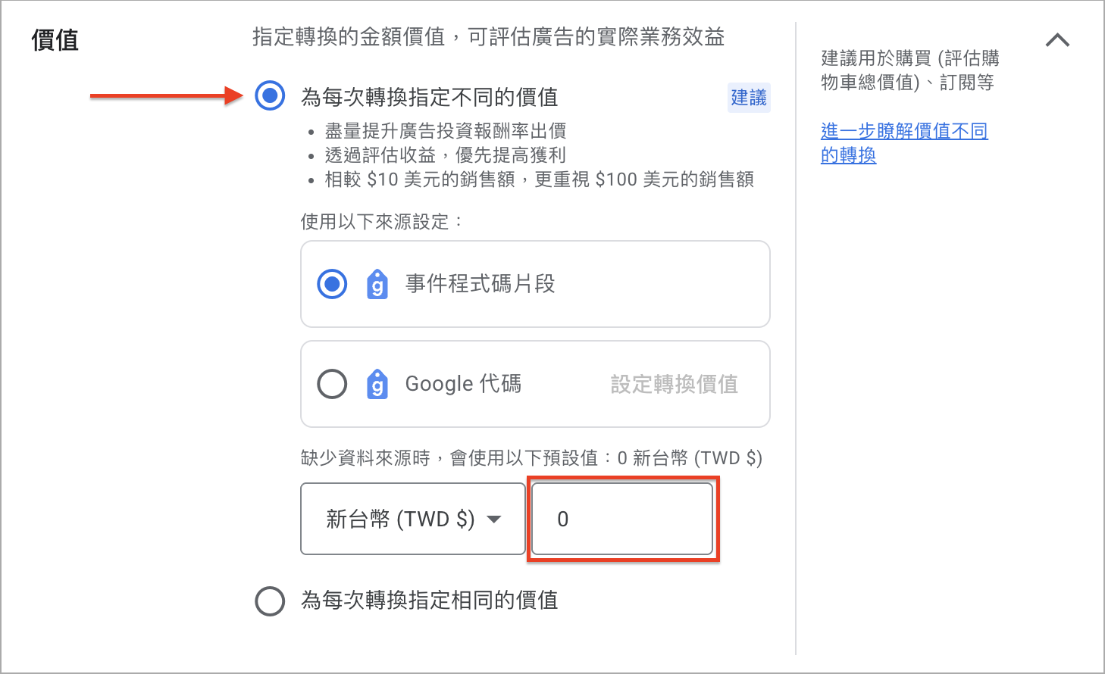1105x674 pixels.
Task: Collapse the 價值 section with chevron
Action: 1057,40
